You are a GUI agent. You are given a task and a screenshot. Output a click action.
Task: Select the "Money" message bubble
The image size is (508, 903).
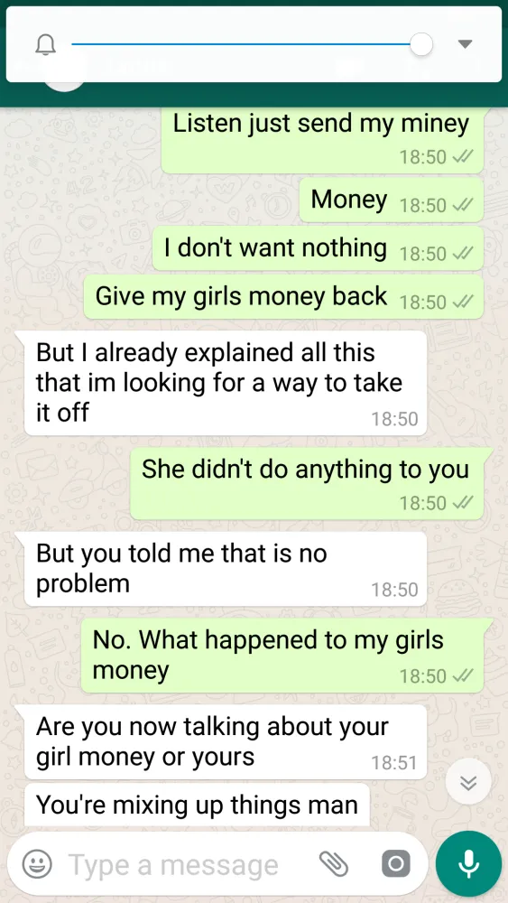pyautogui.click(x=392, y=200)
